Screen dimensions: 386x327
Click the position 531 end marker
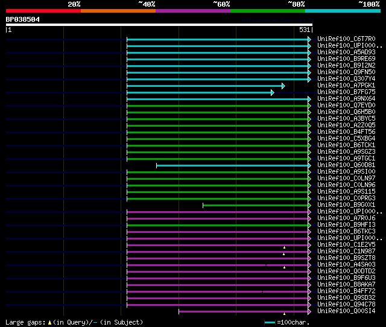point(306,30)
